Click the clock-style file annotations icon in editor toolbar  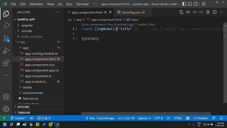(x=208, y=12)
